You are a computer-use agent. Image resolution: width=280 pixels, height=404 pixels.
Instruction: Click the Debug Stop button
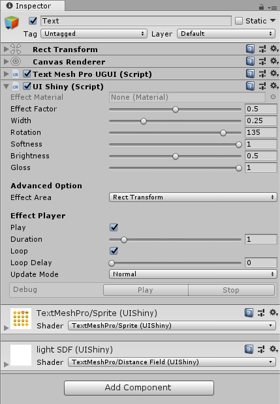(231, 290)
